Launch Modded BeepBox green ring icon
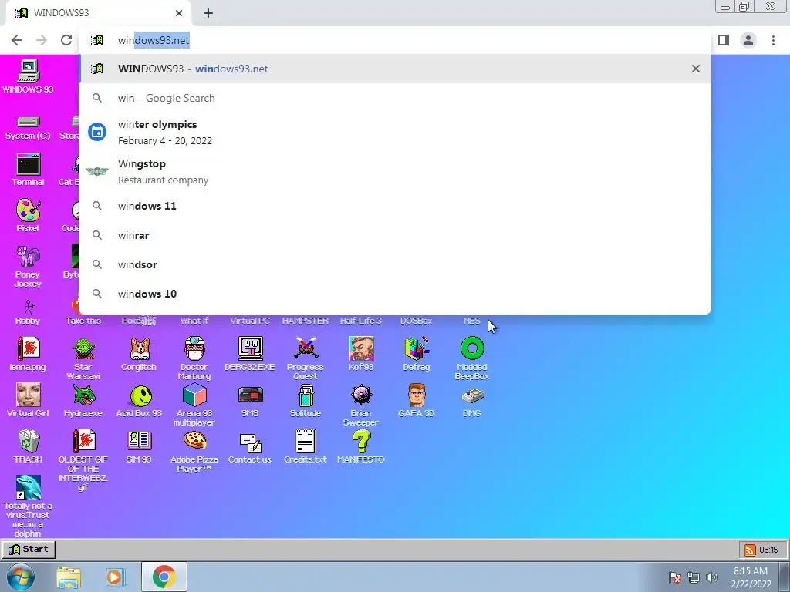 point(472,358)
